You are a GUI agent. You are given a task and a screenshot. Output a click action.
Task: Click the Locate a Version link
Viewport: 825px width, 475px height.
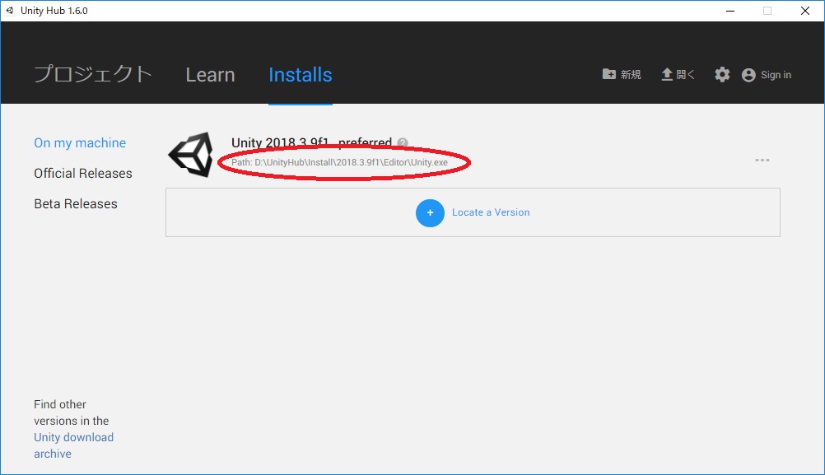[491, 212]
